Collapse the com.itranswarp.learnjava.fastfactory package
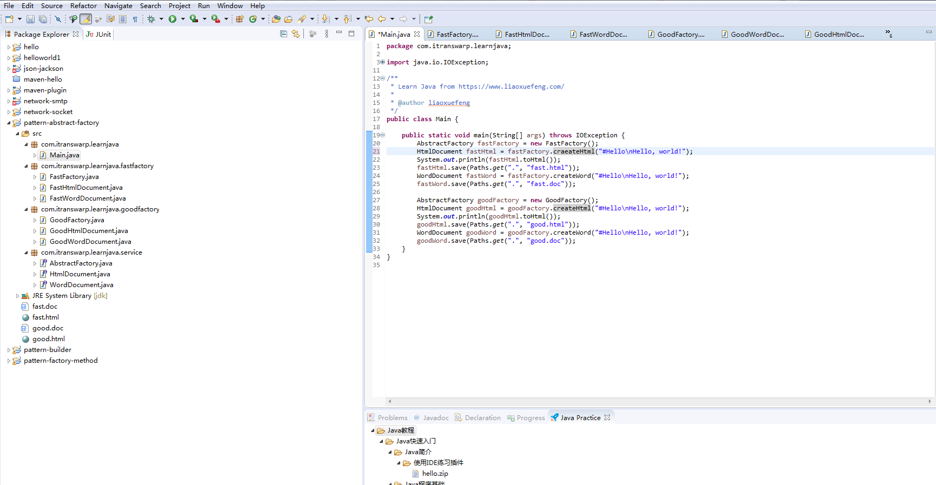Viewport: 936px width, 485px height. [26, 166]
